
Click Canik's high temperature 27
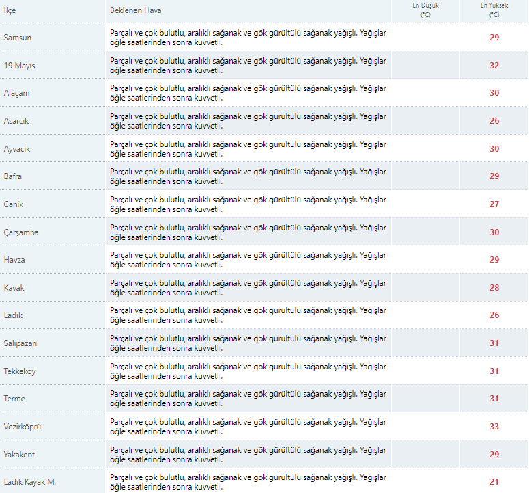tap(494, 204)
